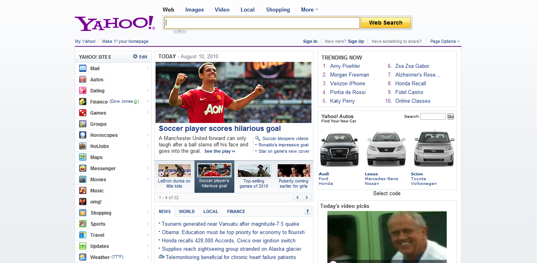Image resolution: width=537 pixels, height=263 pixels.
Task: Click magnifier icon beside Soccer bloopers videos
Action: click(x=258, y=138)
